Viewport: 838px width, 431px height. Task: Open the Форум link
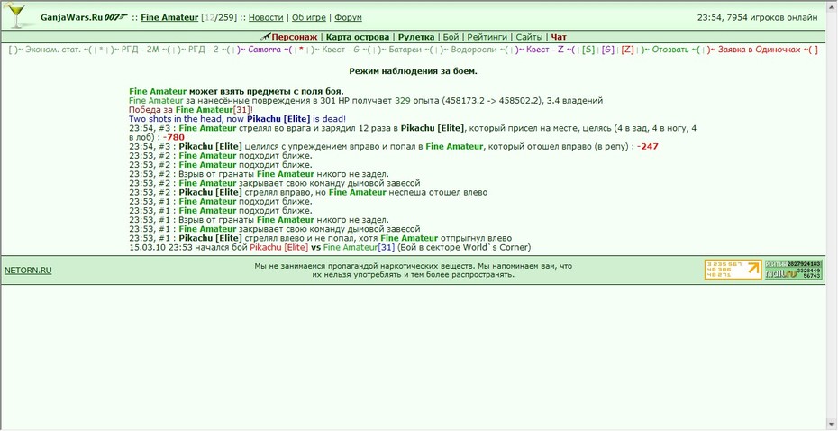[348, 17]
